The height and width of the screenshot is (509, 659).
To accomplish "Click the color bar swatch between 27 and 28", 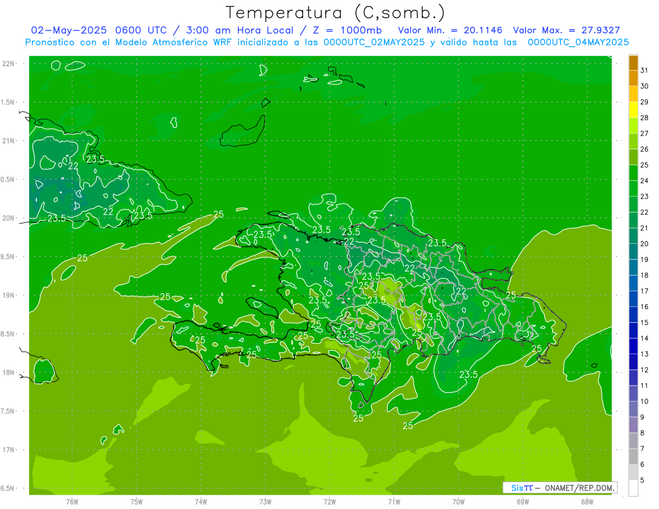I will coord(633,125).
